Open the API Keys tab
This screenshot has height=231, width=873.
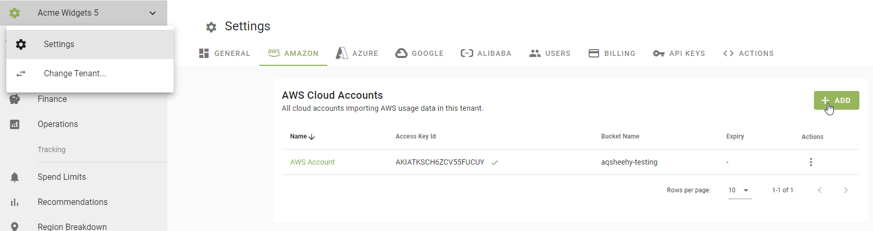(x=679, y=53)
